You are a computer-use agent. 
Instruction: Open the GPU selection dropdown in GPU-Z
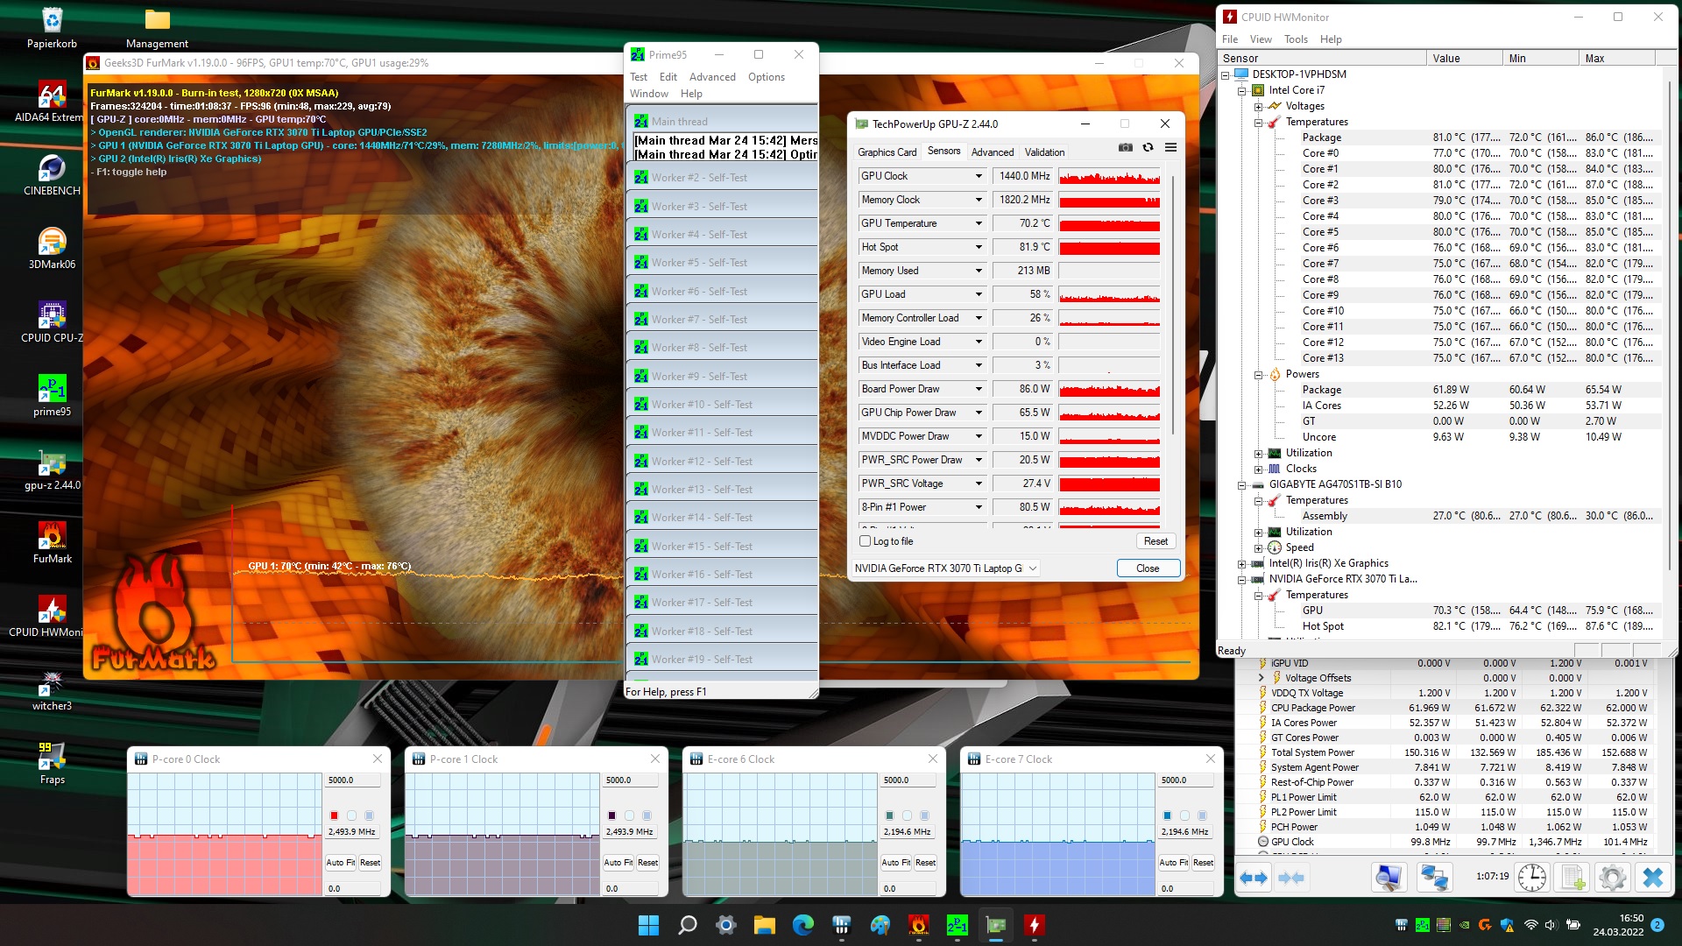[x=1033, y=568]
